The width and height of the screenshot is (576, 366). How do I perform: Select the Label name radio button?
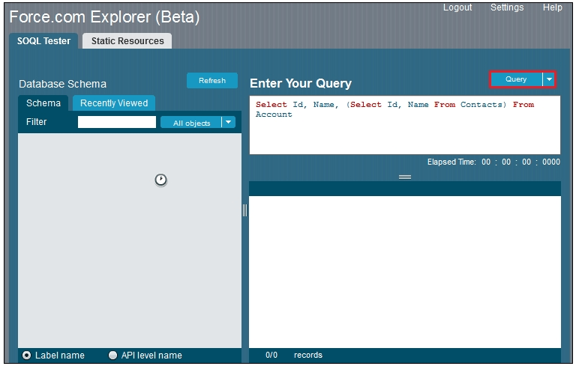27,355
